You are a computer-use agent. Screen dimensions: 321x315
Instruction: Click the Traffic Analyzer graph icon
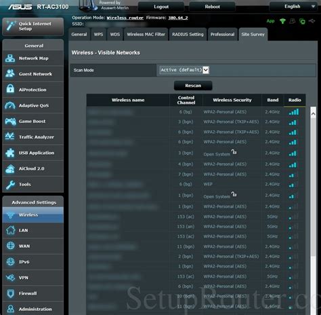pos(10,136)
